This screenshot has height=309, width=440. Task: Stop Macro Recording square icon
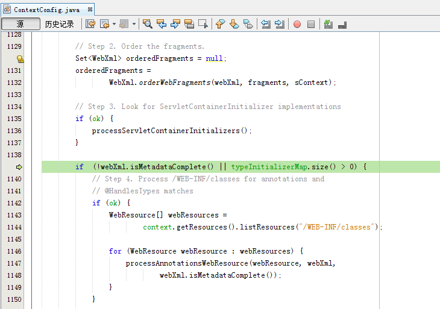coord(311,24)
